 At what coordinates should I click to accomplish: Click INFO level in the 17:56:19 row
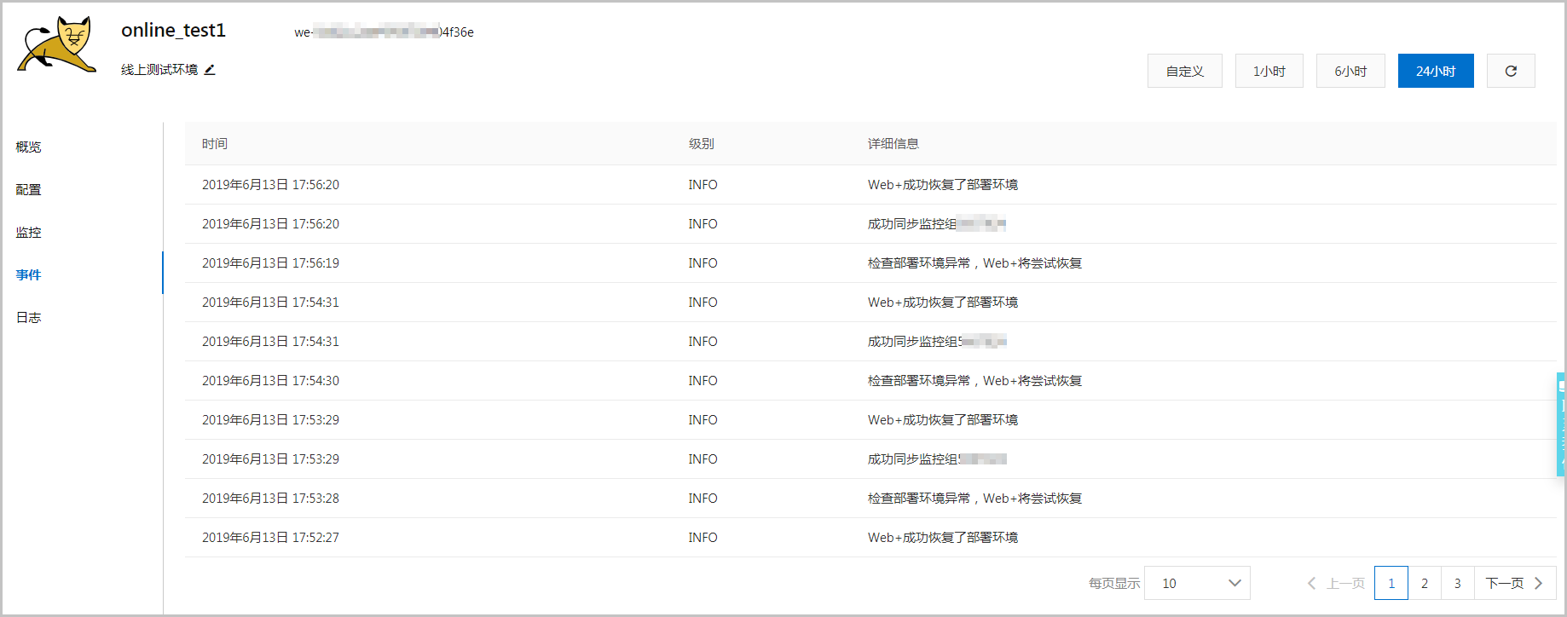703,262
